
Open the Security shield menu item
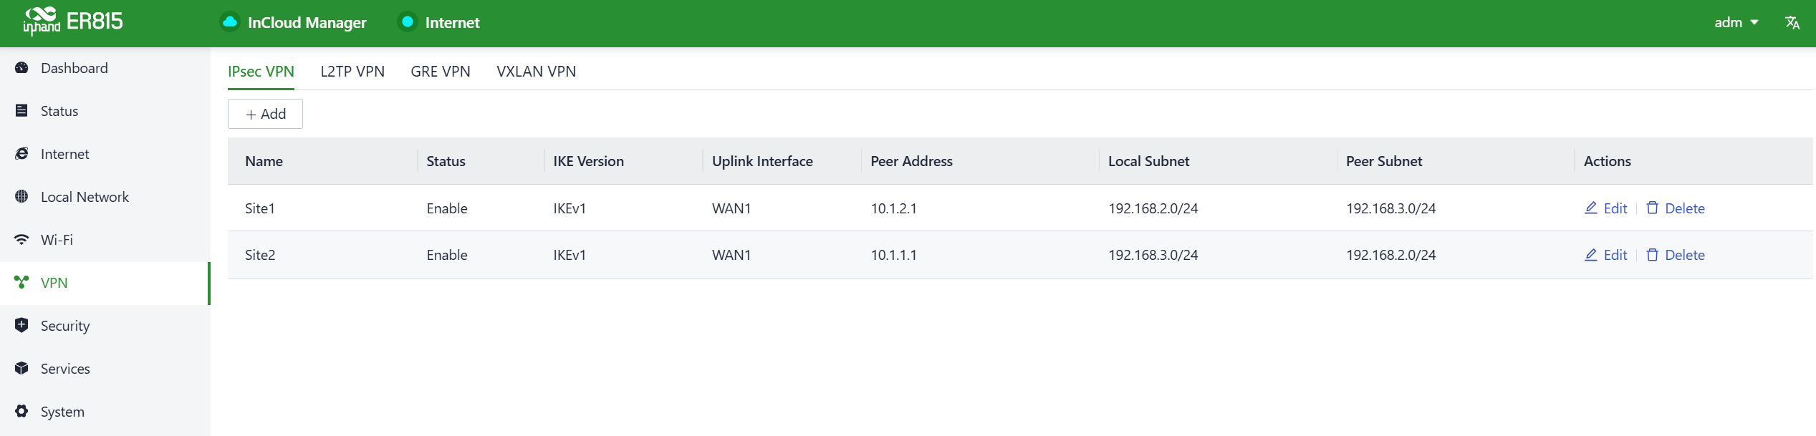coord(64,326)
